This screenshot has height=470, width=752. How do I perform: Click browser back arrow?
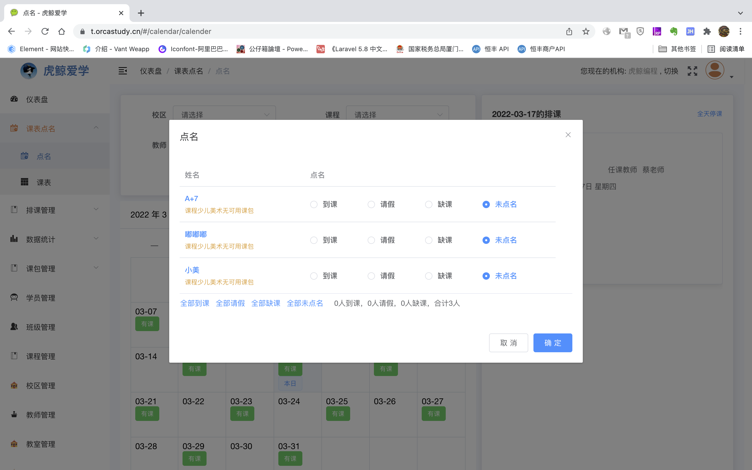(11, 31)
